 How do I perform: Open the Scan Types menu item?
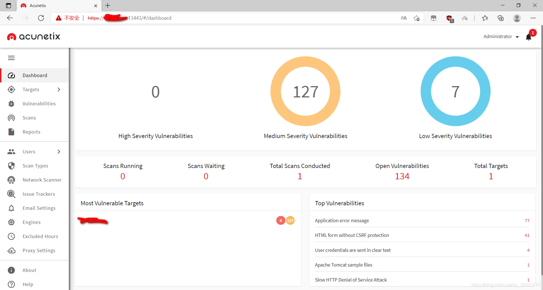tap(35, 166)
